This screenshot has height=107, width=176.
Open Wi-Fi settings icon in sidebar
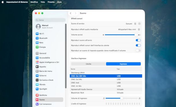[37, 34]
